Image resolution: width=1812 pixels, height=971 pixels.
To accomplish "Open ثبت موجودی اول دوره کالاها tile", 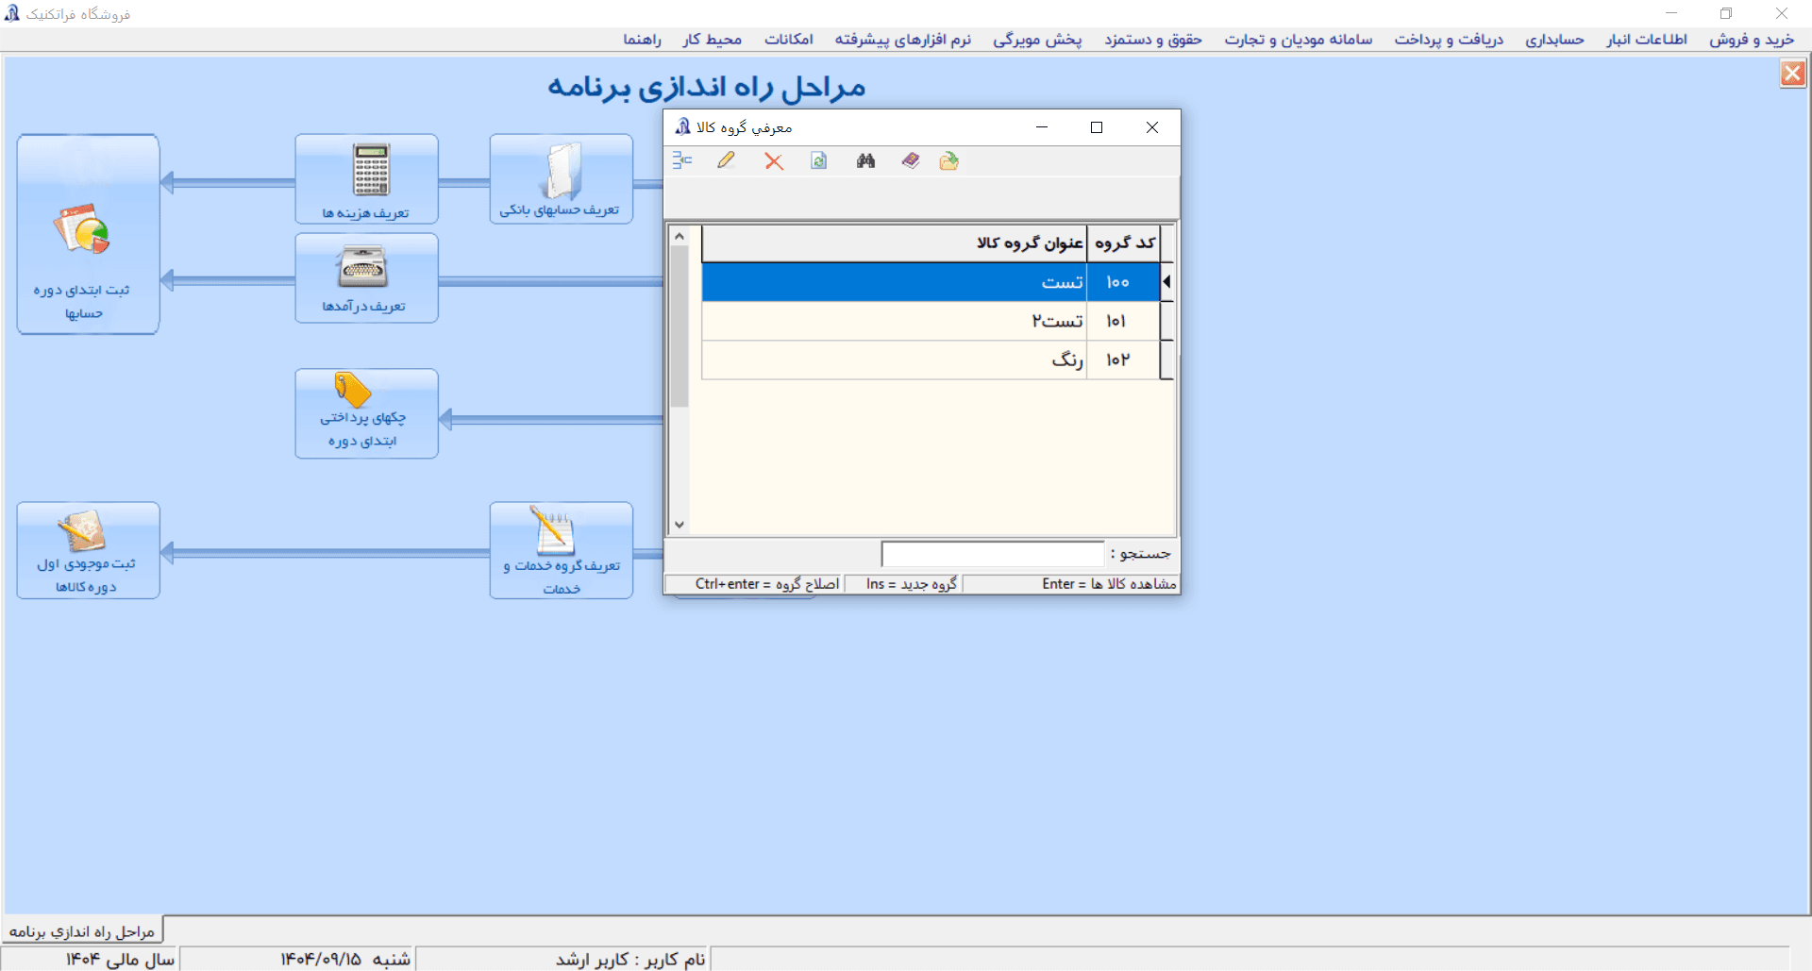I will pos(88,550).
